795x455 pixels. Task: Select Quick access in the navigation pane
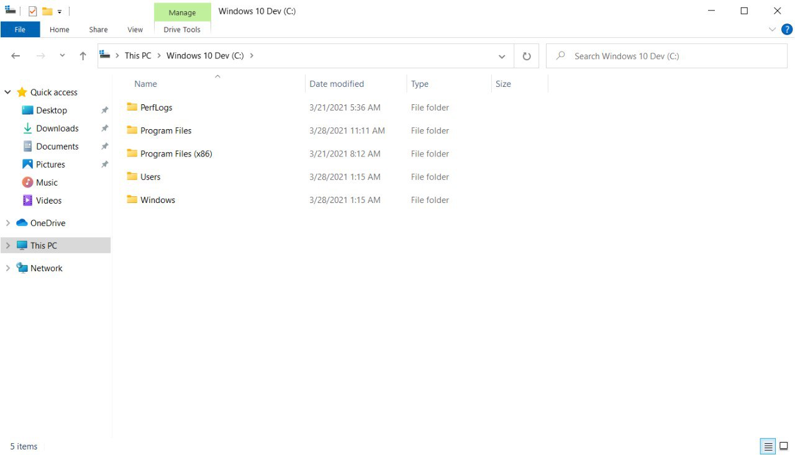click(x=53, y=92)
